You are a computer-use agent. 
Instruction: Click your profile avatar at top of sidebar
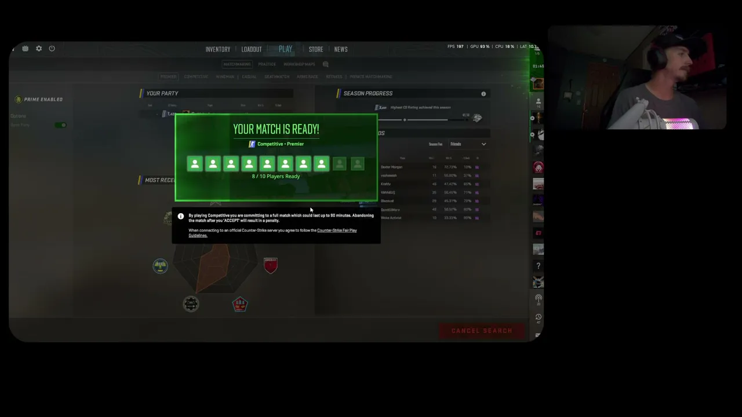click(x=539, y=84)
